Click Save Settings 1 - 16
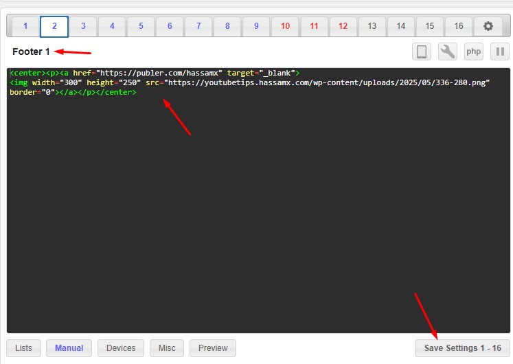Image resolution: width=513 pixels, height=364 pixels. 463,348
